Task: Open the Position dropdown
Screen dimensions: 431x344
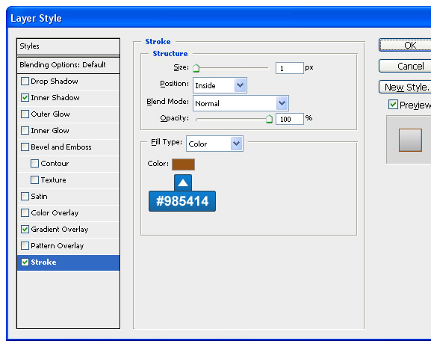Action: [x=220, y=85]
